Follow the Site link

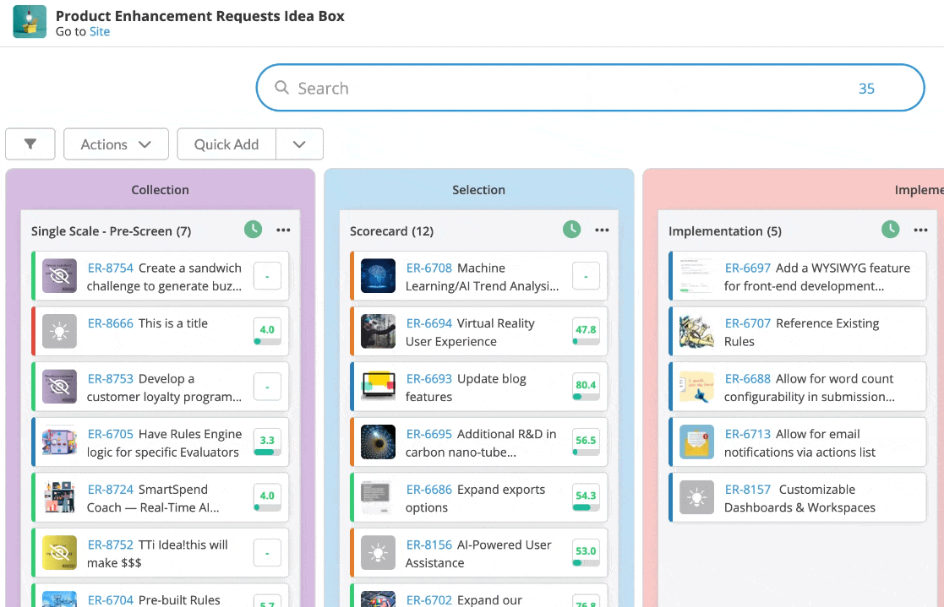(x=100, y=32)
